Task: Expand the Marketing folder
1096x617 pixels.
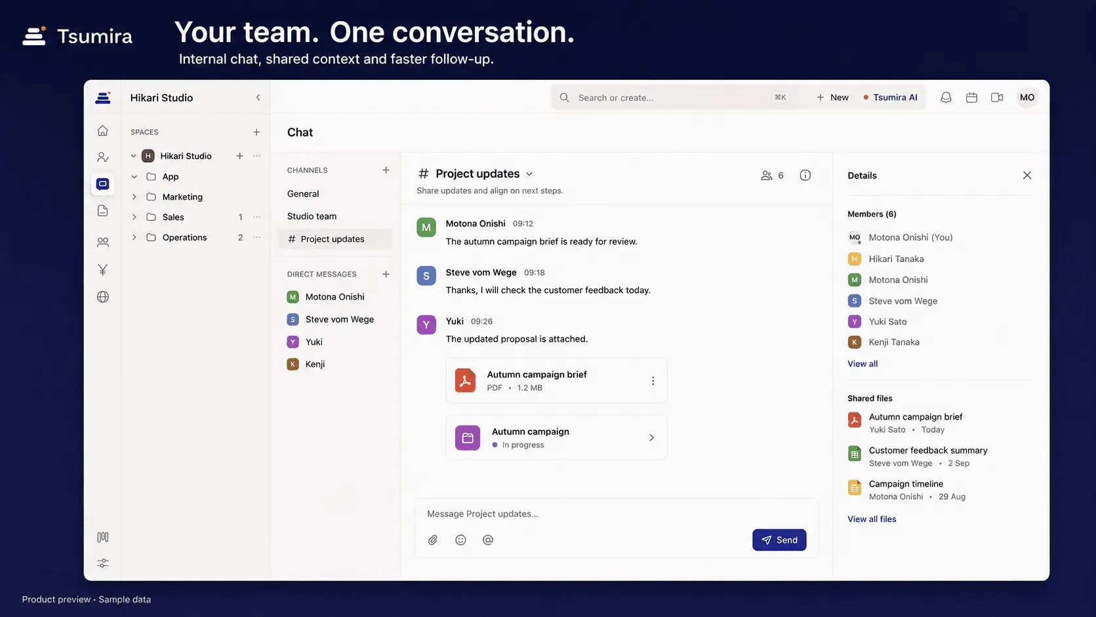Action: 134,197
